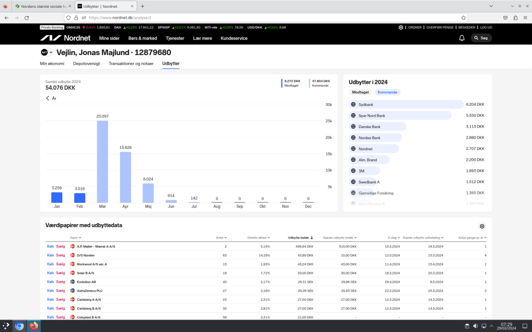
Task: Toggle the Kommende filter
Action: click(x=388, y=92)
